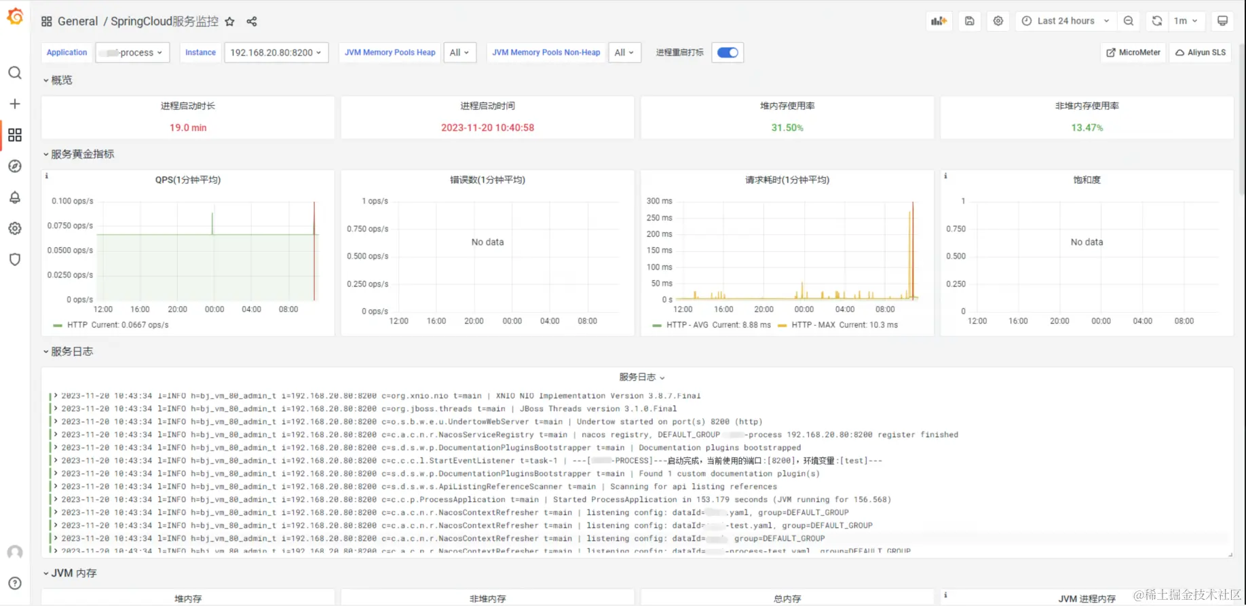
Task: Open the Alerting bell icon
Action: tap(15, 197)
